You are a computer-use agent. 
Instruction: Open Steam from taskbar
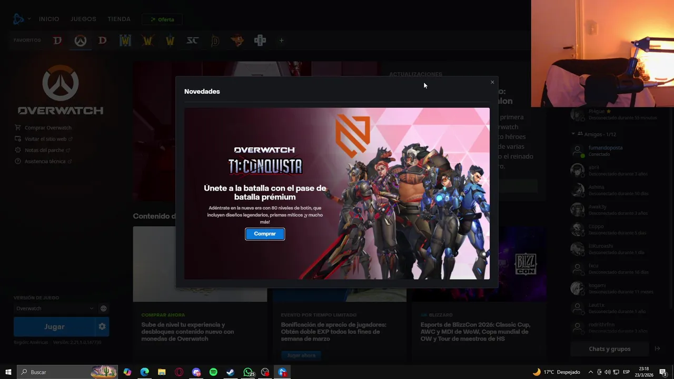pos(231,372)
